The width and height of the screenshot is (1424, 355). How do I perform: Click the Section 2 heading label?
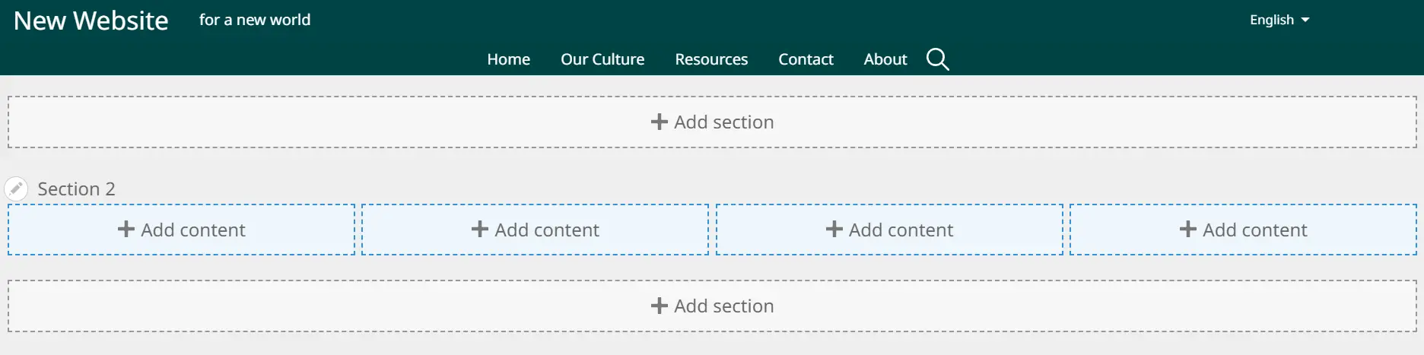(x=76, y=189)
